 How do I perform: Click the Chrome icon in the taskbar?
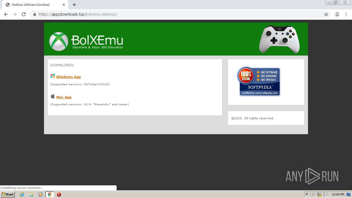pyautogui.click(x=50, y=194)
